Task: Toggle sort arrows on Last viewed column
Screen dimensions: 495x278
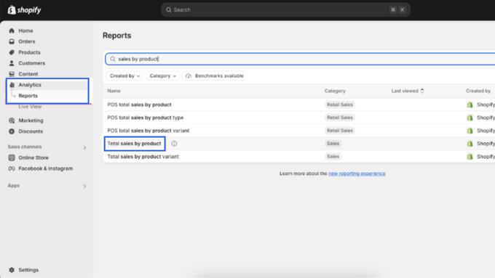Action: [x=422, y=91]
